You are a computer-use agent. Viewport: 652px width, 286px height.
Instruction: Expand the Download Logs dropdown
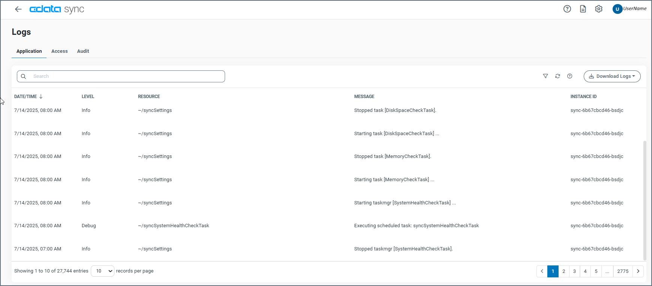pos(612,76)
